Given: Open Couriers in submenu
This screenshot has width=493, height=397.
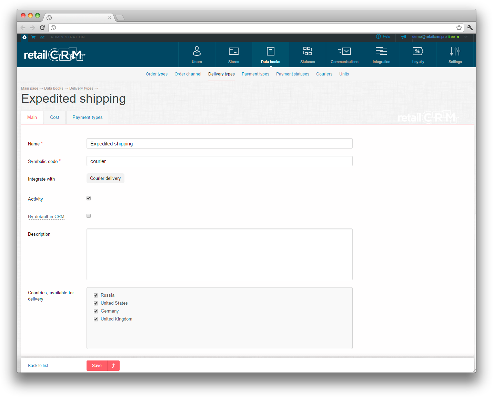Looking at the screenshot, I should 324,74.
